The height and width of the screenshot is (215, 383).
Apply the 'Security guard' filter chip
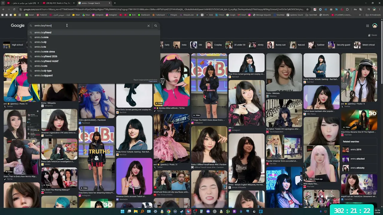point(339,45)
